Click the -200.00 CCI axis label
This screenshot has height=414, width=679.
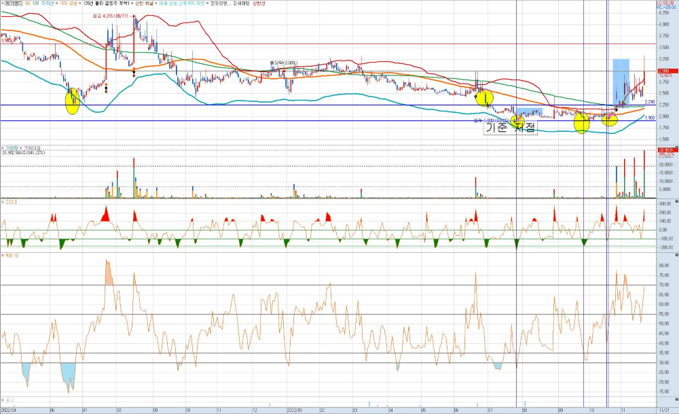666,247
